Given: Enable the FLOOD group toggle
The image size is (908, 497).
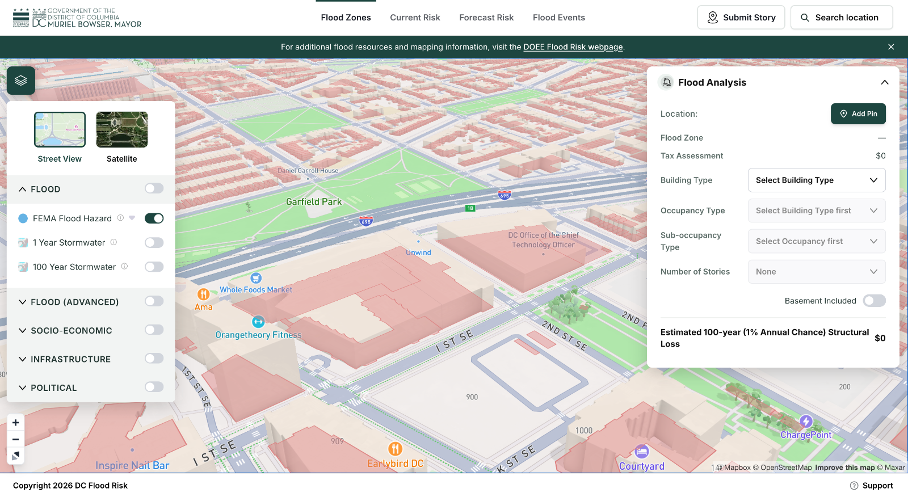Looking at the screenshot, I should click(154, 188).
